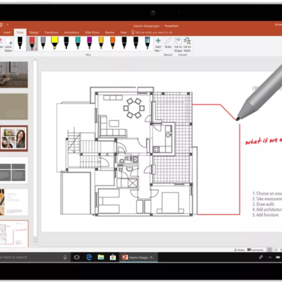The image size is (282, 282).
Task: Toggle the Notes pane
Action: (x=239, y=250)
